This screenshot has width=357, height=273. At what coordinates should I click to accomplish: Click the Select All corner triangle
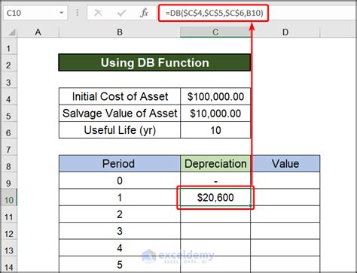(11, 32)
